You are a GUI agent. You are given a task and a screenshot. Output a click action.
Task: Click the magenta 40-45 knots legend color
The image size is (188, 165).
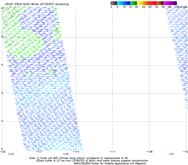point(167,3)
